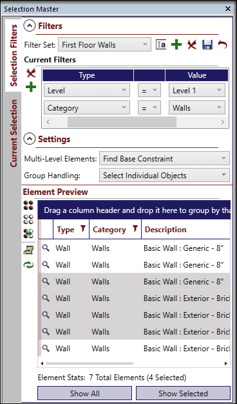Select all elements icon in Element Preview
Screen dimensions: 237x404
[28, 205]
